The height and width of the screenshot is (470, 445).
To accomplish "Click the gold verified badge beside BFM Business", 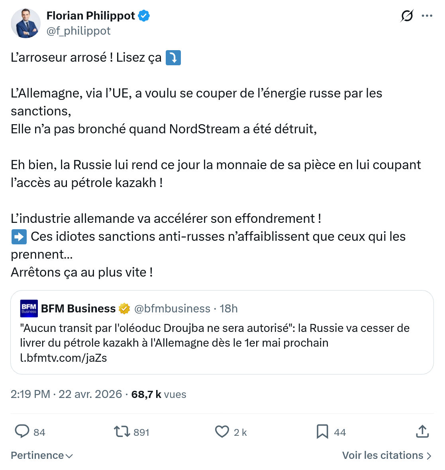I will point(125,308).
